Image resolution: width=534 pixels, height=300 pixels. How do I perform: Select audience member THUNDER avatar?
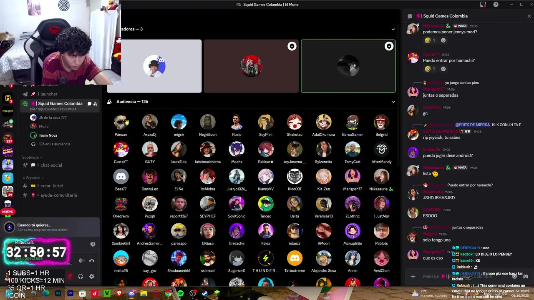point(266,258)
